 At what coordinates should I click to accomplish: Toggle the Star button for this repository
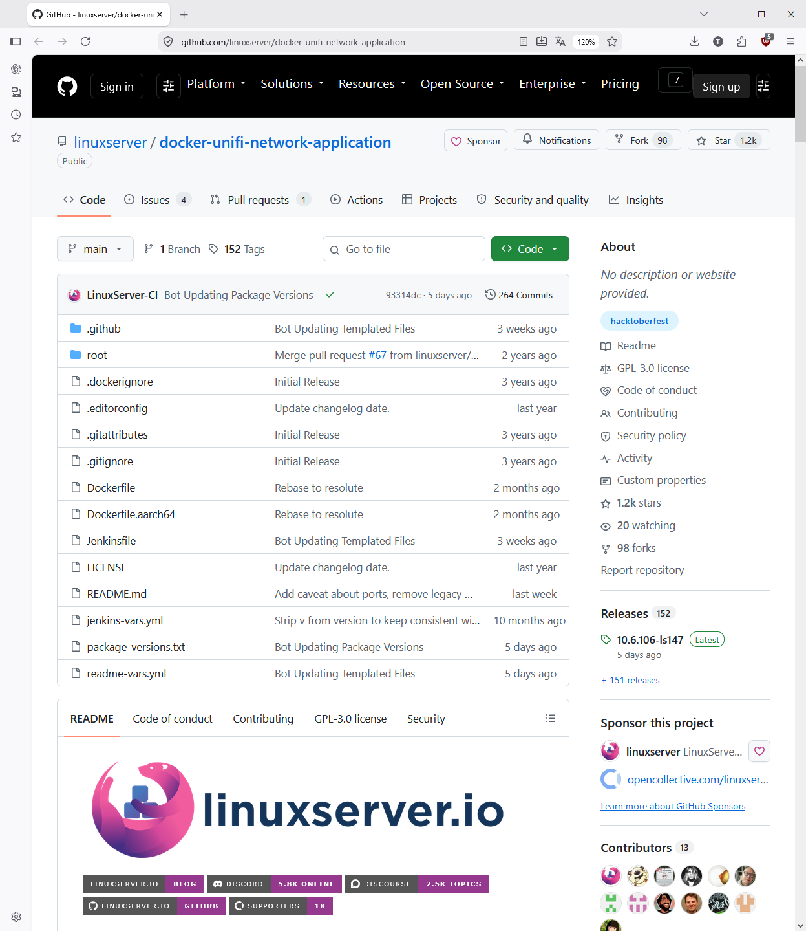pyautogui.click(x=729, y=140)
